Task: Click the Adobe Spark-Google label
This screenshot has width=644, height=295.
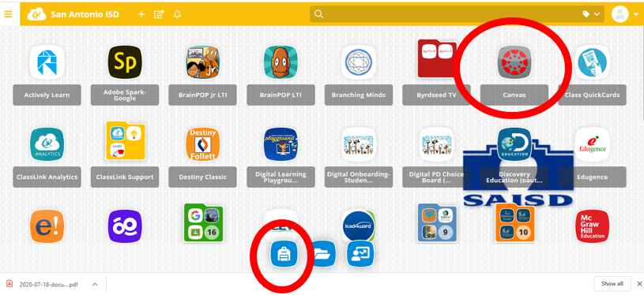Action: (x=125, y=95)
